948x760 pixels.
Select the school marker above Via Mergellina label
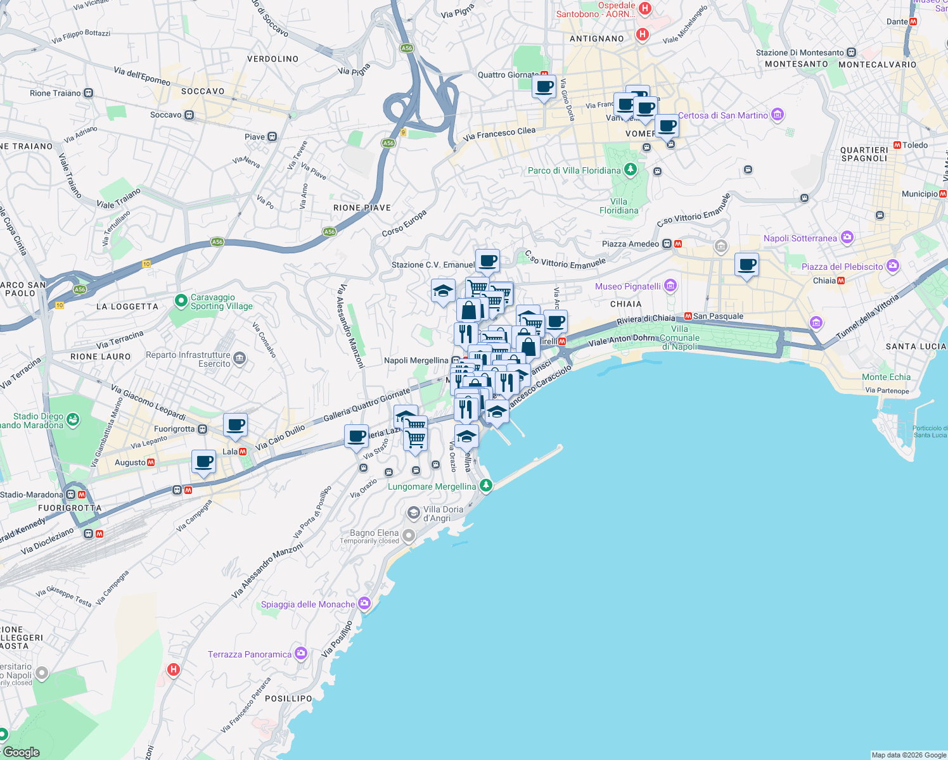tap(466, 437)
